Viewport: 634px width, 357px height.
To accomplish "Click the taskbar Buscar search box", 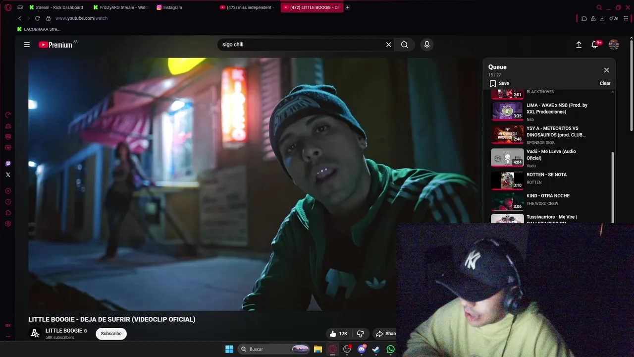I will pyautogui.click(x=273, y=349).
